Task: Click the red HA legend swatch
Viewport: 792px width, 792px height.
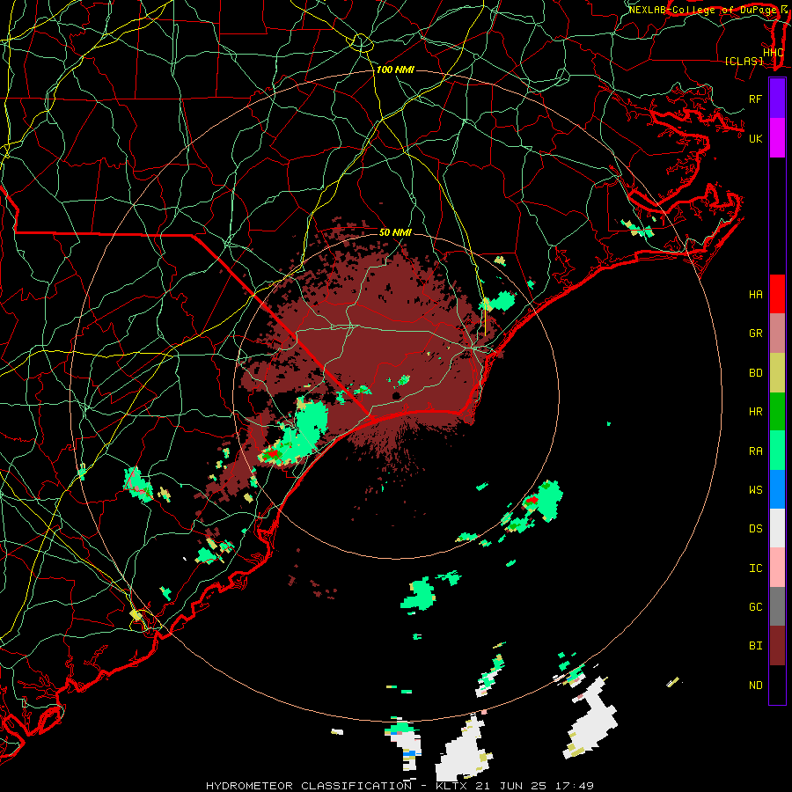Action: [x=777, y=294]
